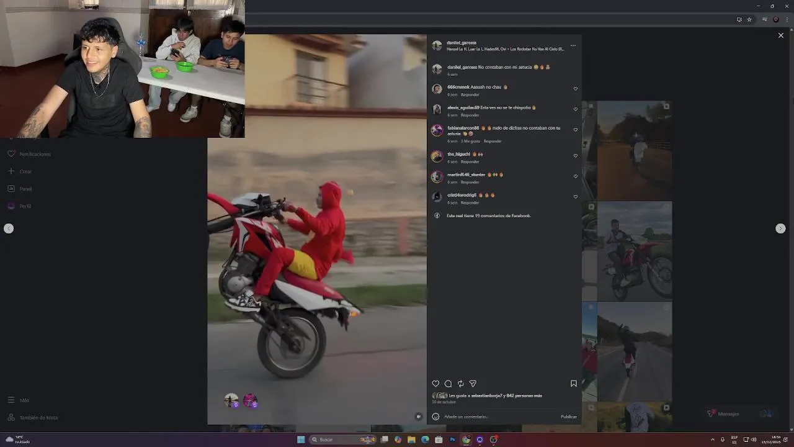Like martinfl.46_stunter's comment heart
This screenshot has width=794, height=447.
(x=576, y=176)
